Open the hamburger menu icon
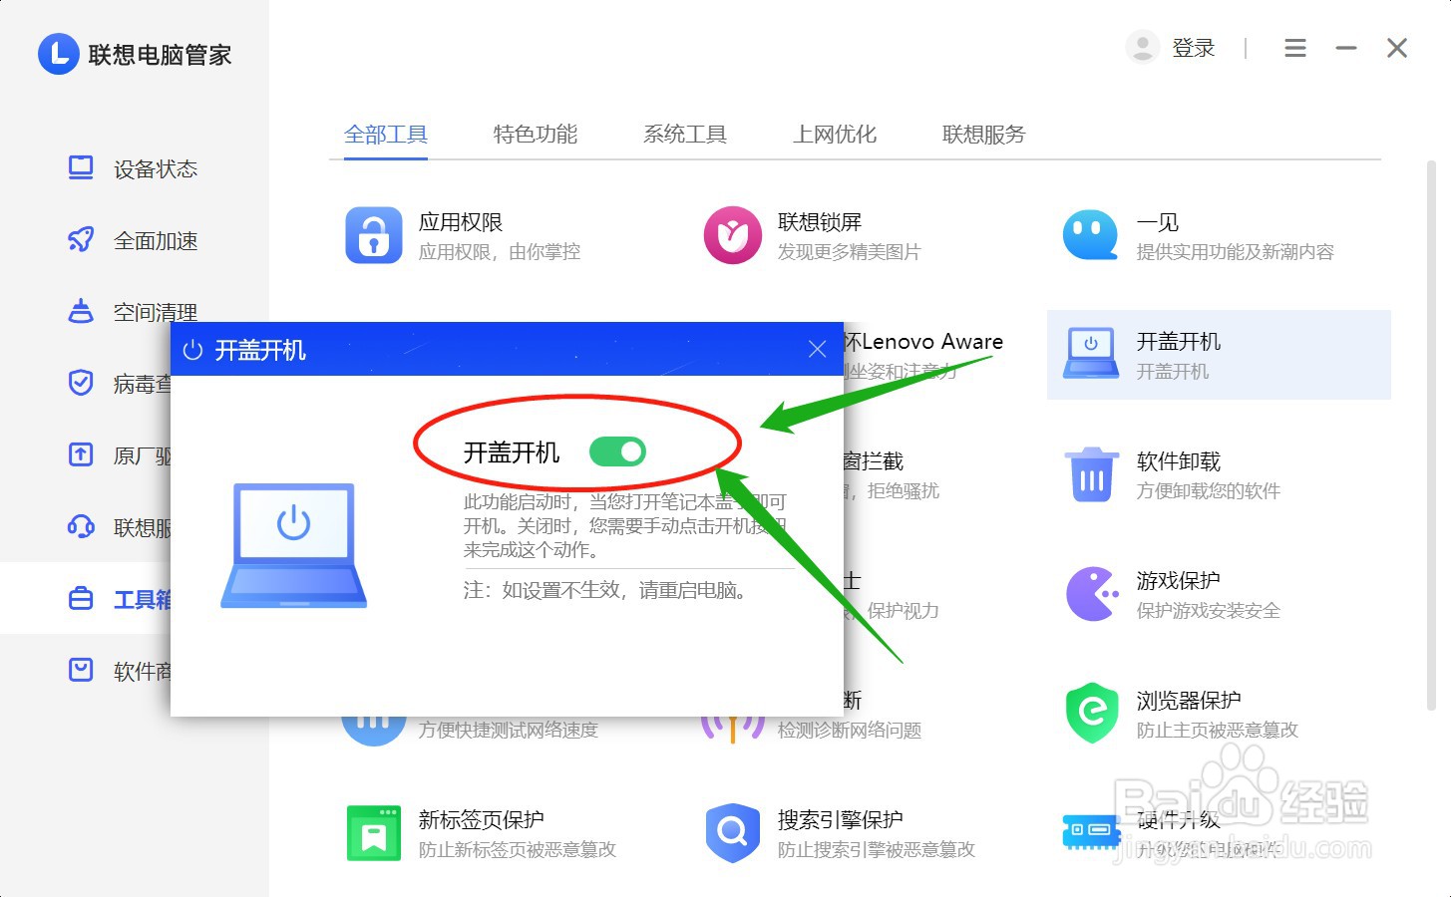This screenshot has height=897, width=1451. (1295, 48)
